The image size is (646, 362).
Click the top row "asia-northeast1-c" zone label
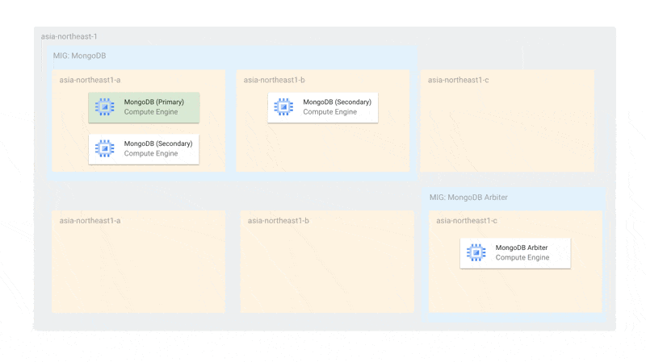(x=458, y=80)
